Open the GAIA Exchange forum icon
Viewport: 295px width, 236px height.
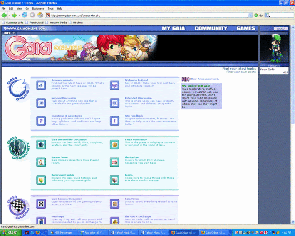tap(114, 220)
